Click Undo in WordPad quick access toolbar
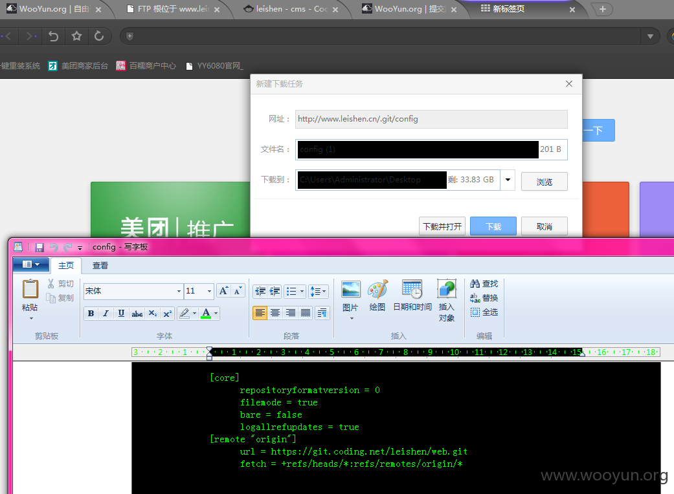The image size is (674, 494). (54, 247)
